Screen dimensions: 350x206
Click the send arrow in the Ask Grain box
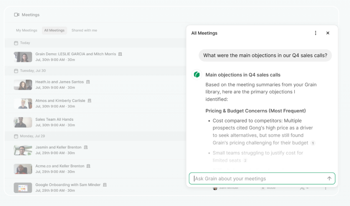pyautogui.click(x=329, y=178)
